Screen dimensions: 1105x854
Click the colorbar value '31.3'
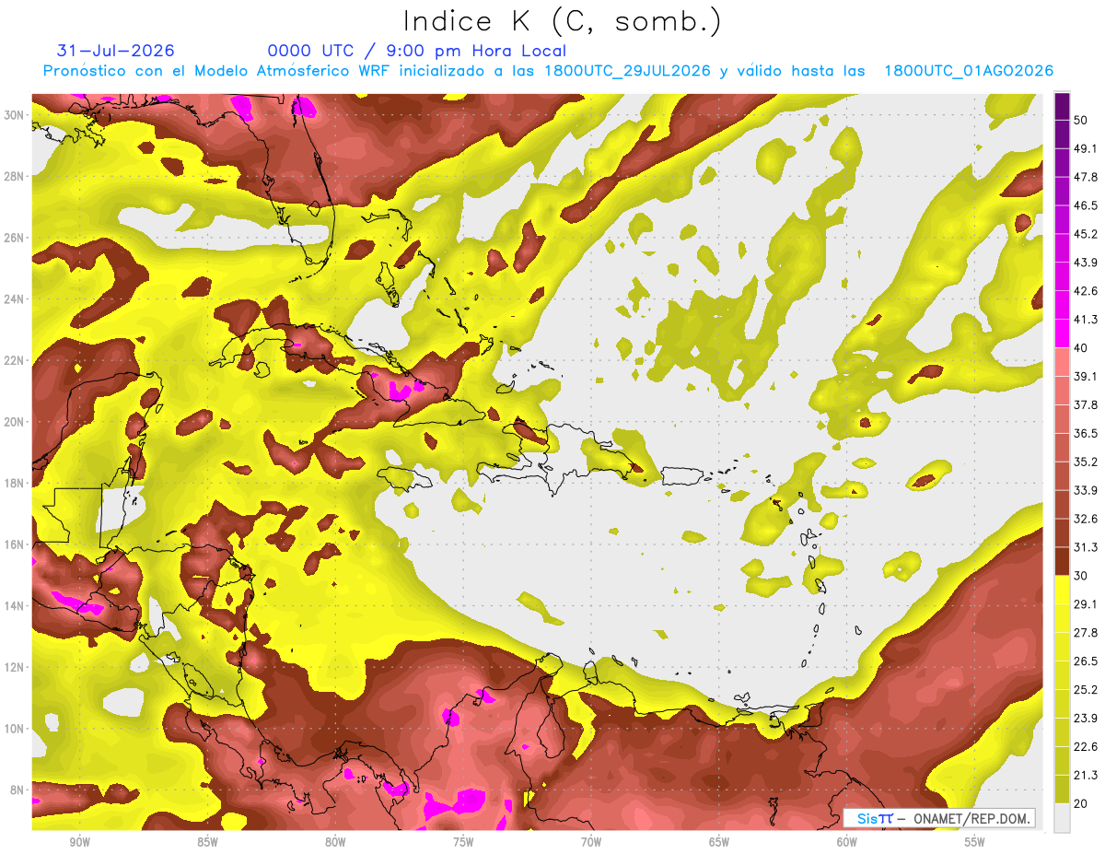1087,547
